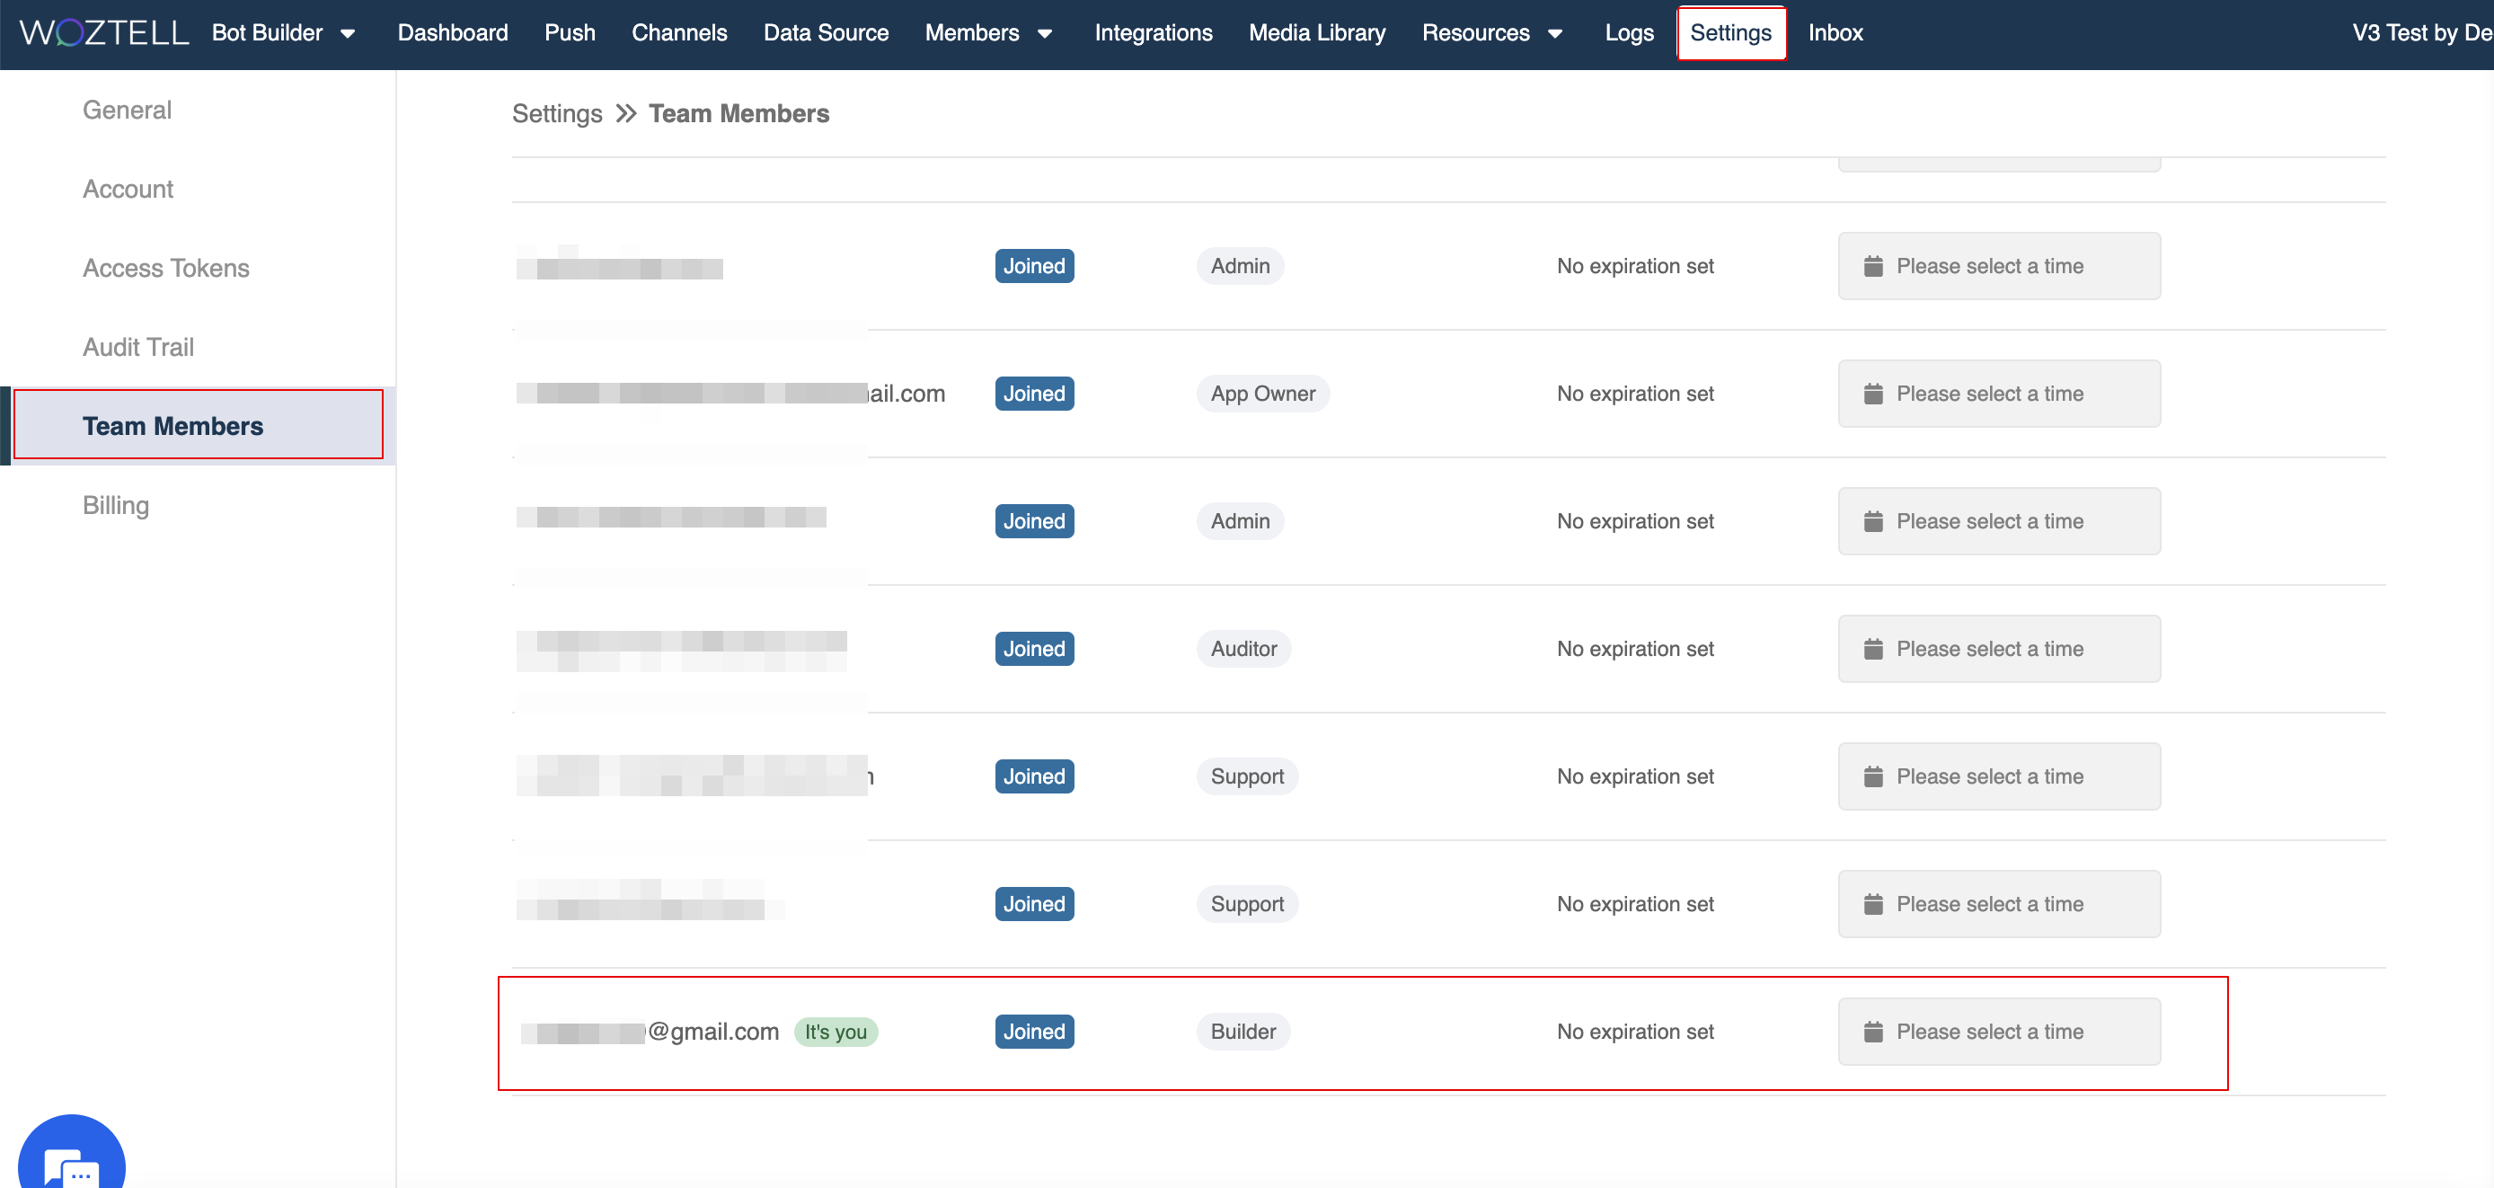Viewport: 2494px width, 1188px height.
Task: Open Access Tokens settings
Action: coord(165,268)
